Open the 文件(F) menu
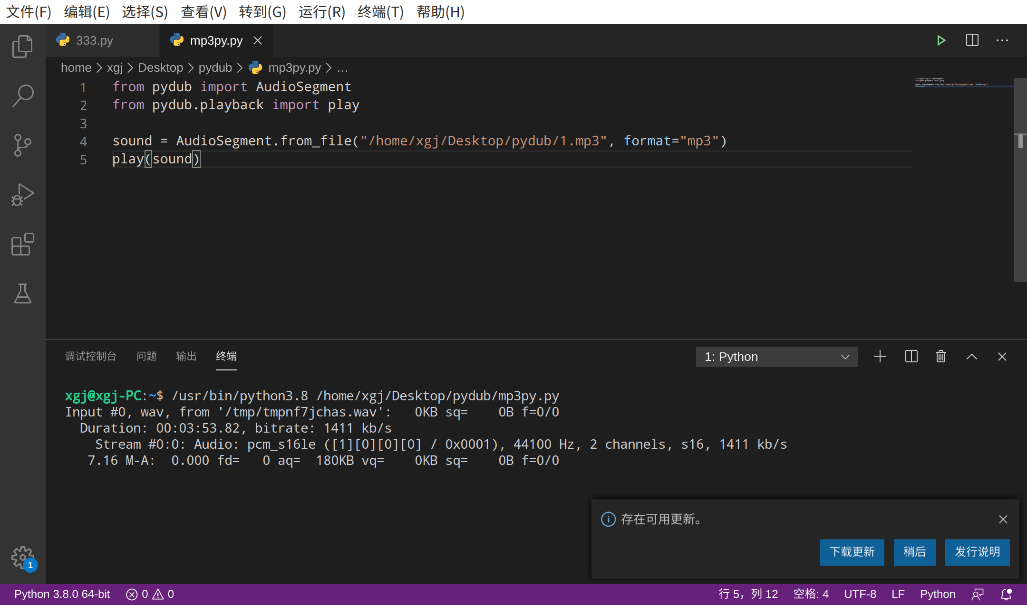Viewport: 1027px width, 605px height. 29,11
